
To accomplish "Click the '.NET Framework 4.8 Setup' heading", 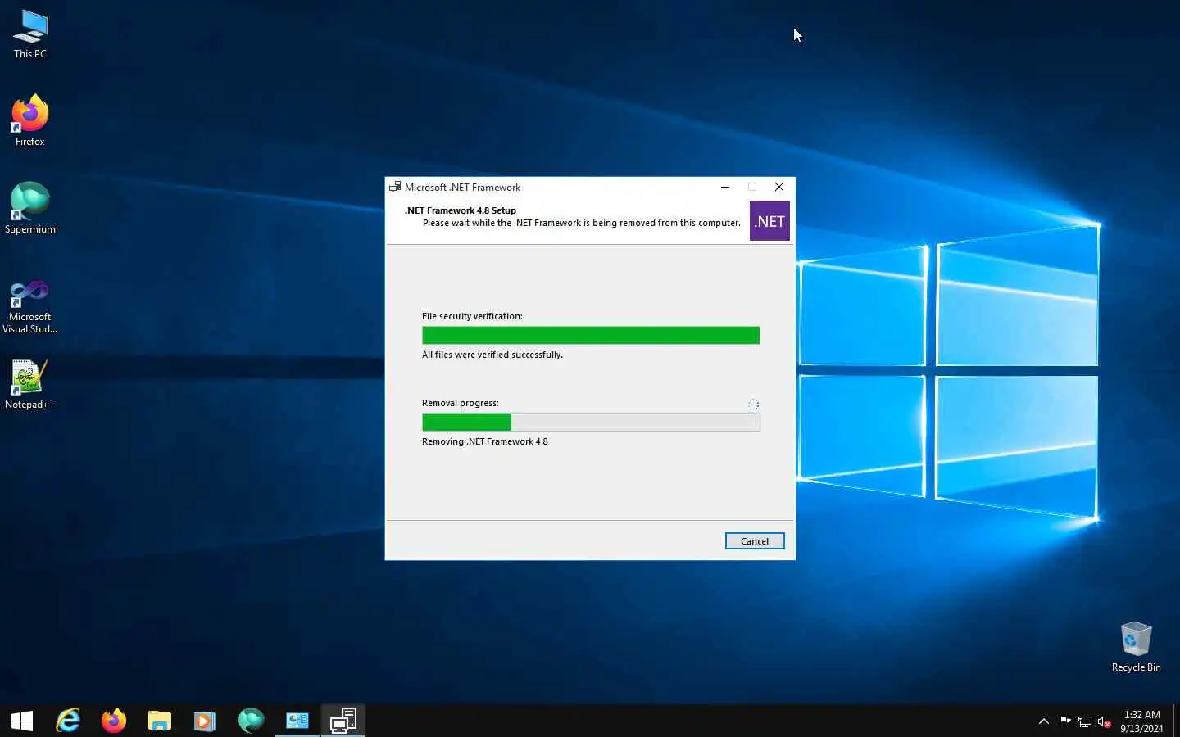I will [x=461, y=210].
